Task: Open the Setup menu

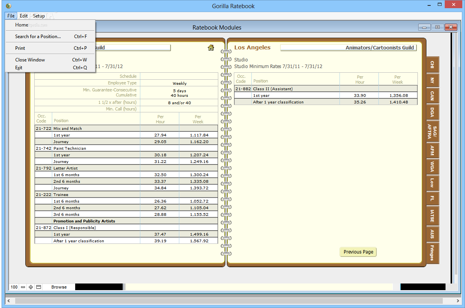Action: 39,16
